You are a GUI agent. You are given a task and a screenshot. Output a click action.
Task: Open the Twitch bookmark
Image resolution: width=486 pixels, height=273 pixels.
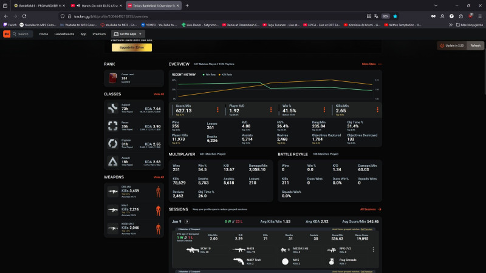pyautogui.click(x=10, y=25)
